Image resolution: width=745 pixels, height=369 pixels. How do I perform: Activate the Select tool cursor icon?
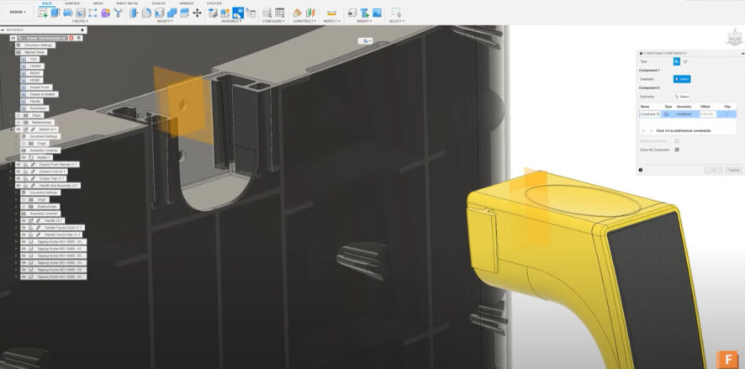pos(396,13)
